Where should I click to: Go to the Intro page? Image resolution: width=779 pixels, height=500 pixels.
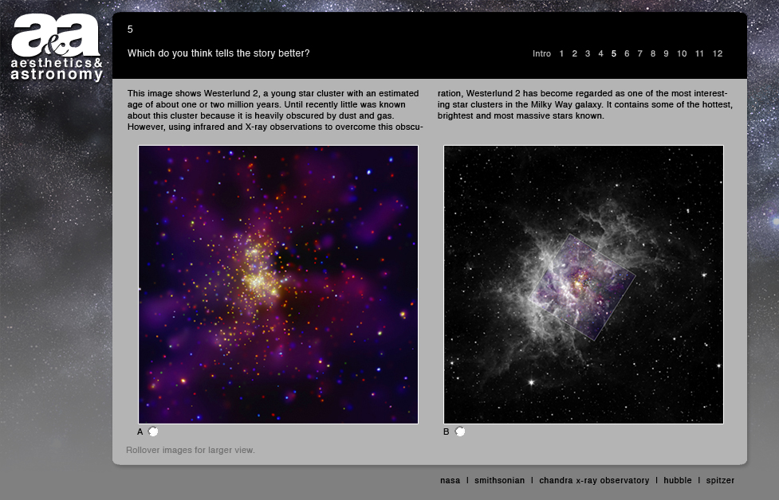[x=541, y=53]
